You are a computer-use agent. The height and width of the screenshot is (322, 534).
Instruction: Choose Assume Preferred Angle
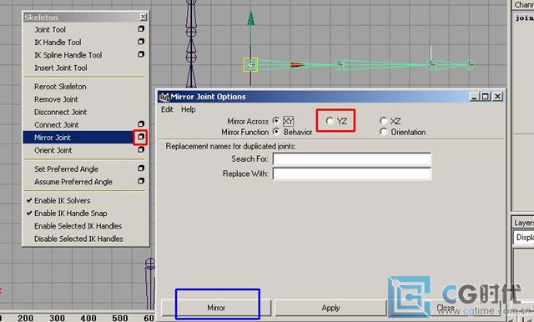click(x=73, y=182)
